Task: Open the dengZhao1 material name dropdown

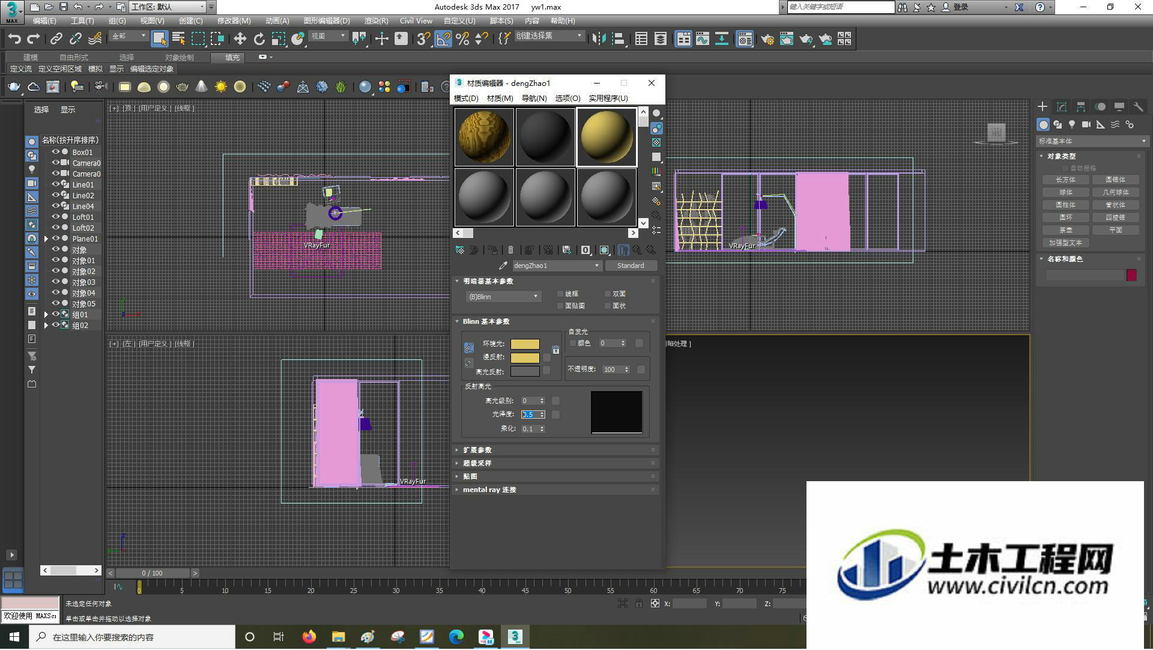Action: pos(556,266)
